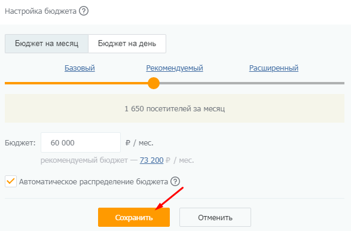
Task: Open help icon next to Настройка бюджета
Action: coord(84,11)
